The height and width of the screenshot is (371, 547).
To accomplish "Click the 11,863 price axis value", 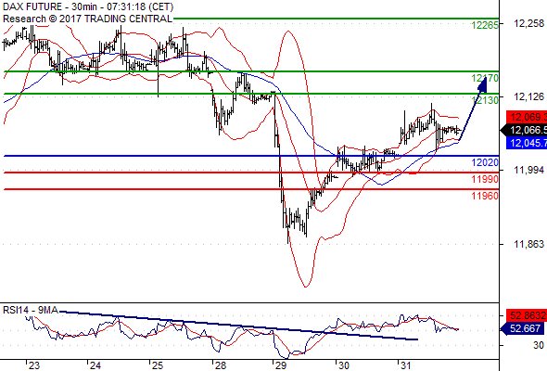I will click(x=528, y=244).
